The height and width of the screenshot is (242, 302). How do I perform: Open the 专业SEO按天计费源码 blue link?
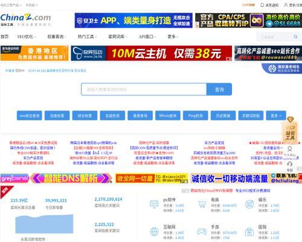252,191
